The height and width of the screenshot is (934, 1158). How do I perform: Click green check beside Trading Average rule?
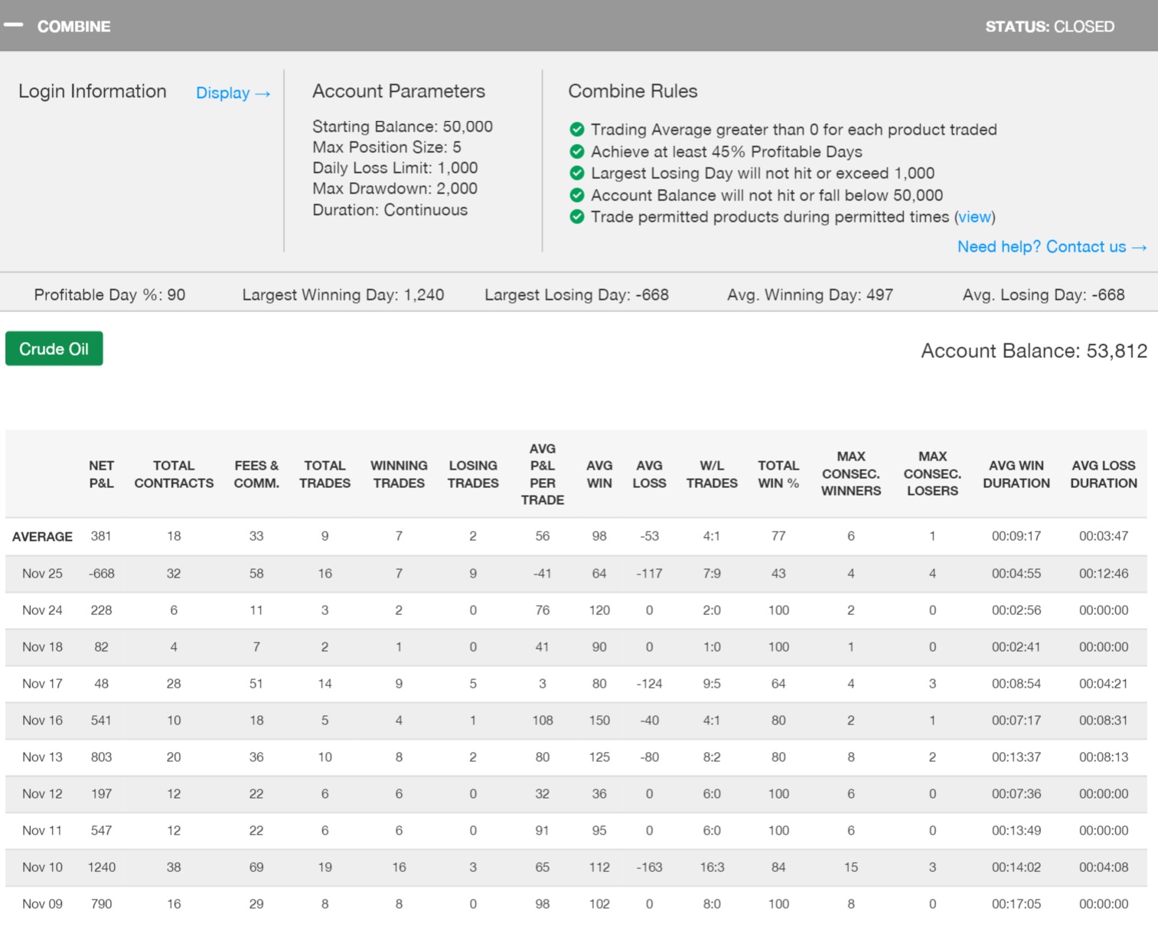point(577,129)
